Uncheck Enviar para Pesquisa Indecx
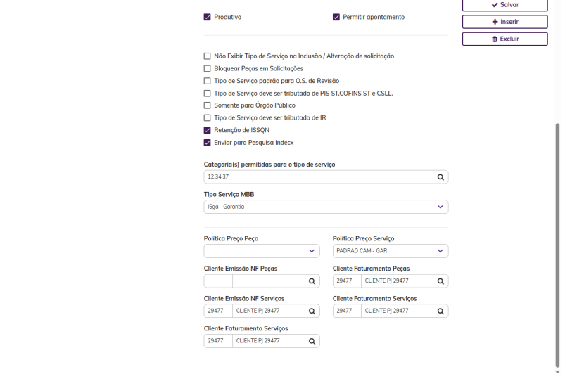 coord(208,142)
